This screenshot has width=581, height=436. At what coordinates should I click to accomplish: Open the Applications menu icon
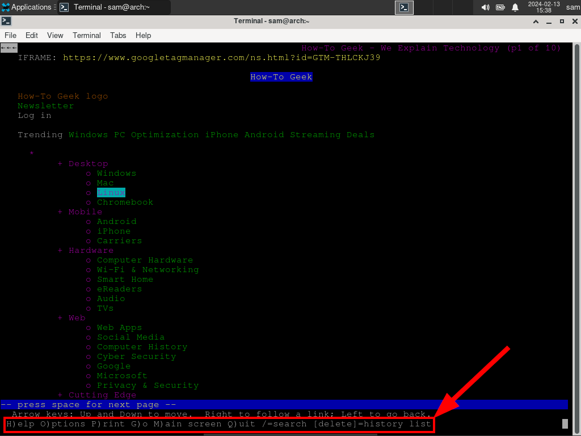coord(6,7)
